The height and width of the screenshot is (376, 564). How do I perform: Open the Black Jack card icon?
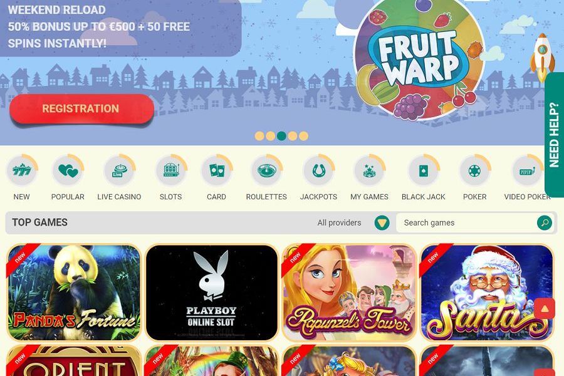[424, 170]
